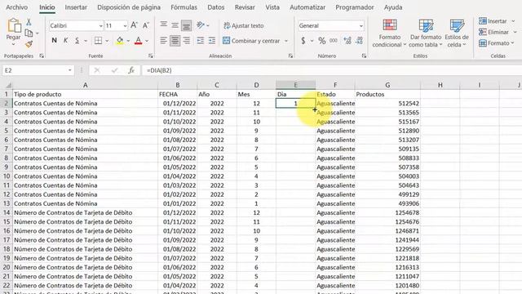Open borders dropdown arrow

click(107, 41)
